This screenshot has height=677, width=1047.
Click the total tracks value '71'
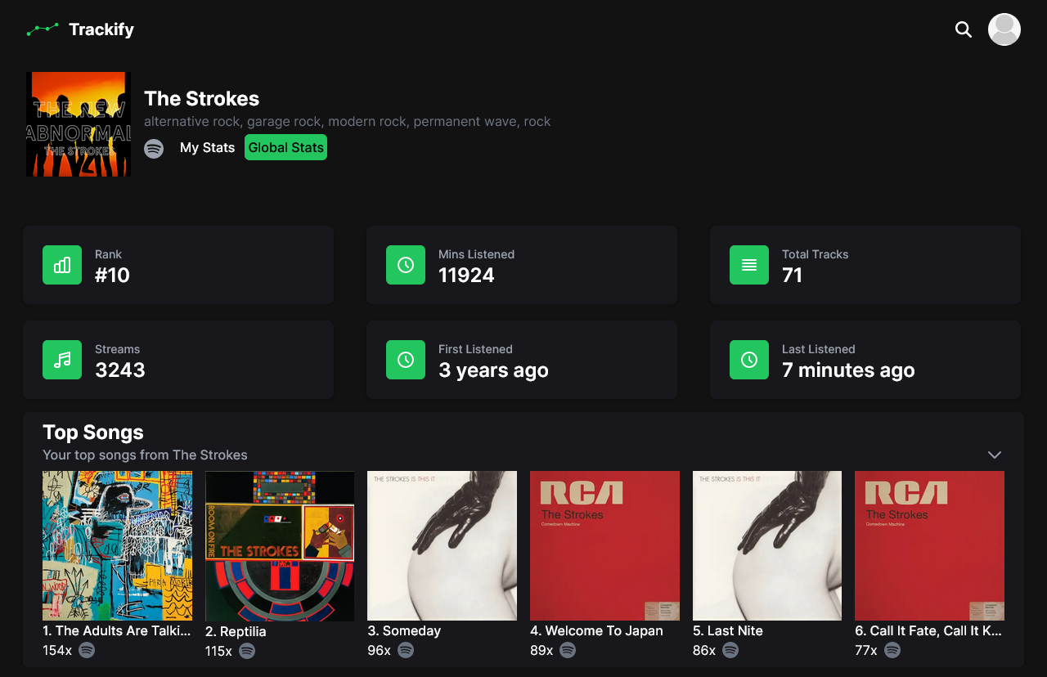click(792, 275)
